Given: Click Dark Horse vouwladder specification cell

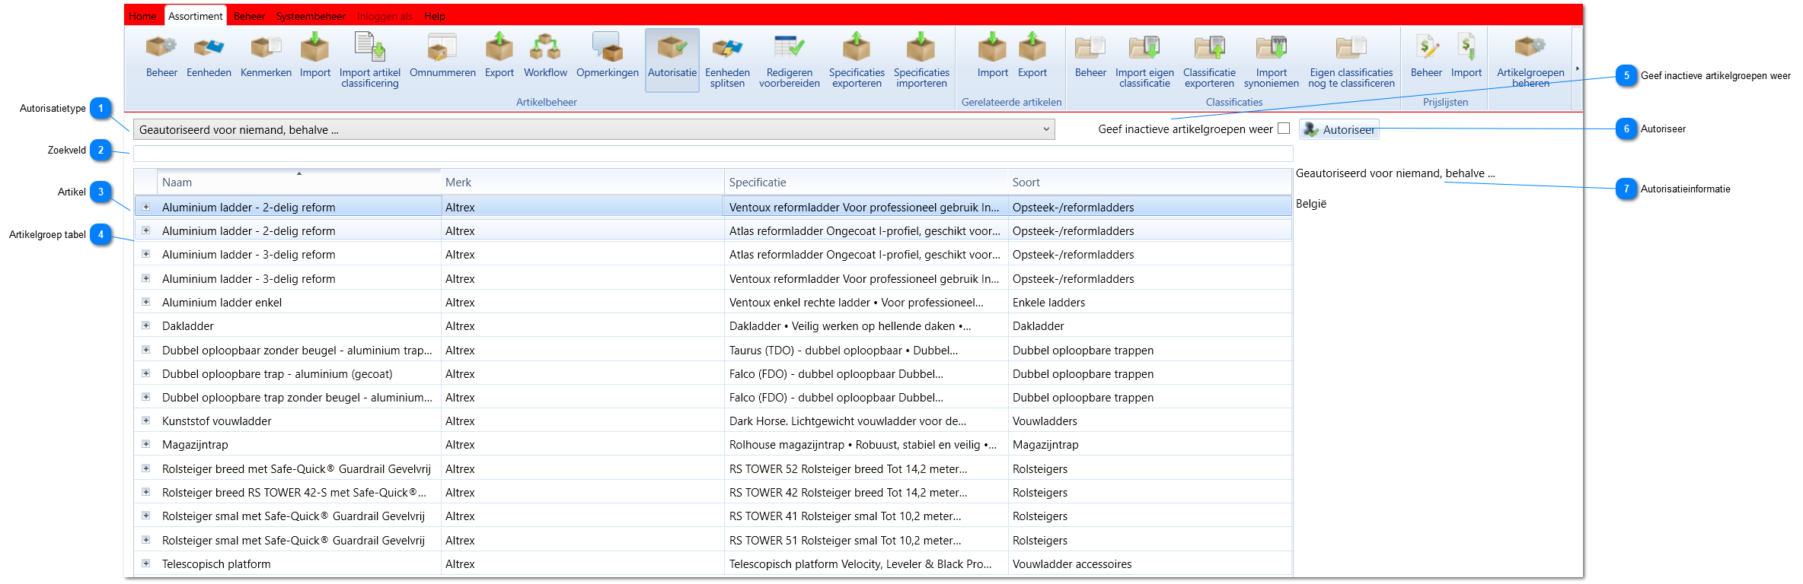Looking at the screenshot, I should [x=866, y=421].
